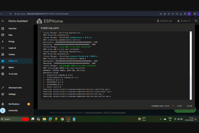Open To-do lists in sidebar

pyautogui.click(x=13, y=74)
